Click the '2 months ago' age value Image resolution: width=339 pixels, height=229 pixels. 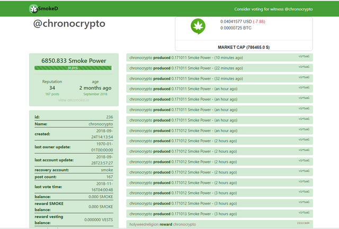(95, 88)
